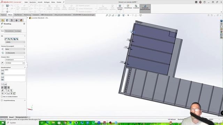223x125 pixels.
Task: Switch to the Evaluieren tab
Action: click(x=36, y=15)
